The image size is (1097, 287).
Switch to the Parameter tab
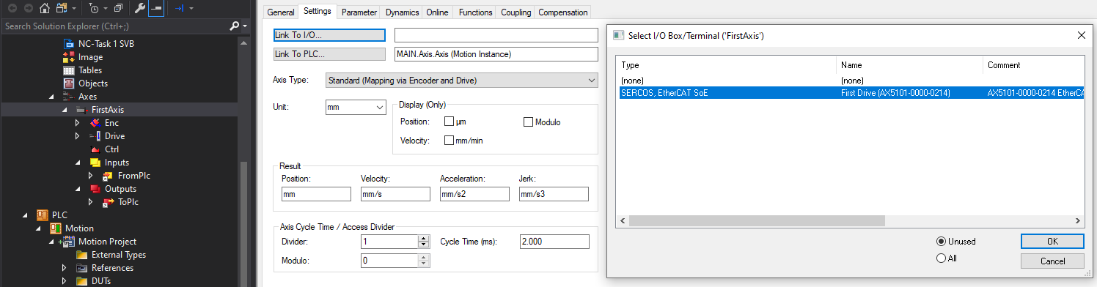[359, 12]
